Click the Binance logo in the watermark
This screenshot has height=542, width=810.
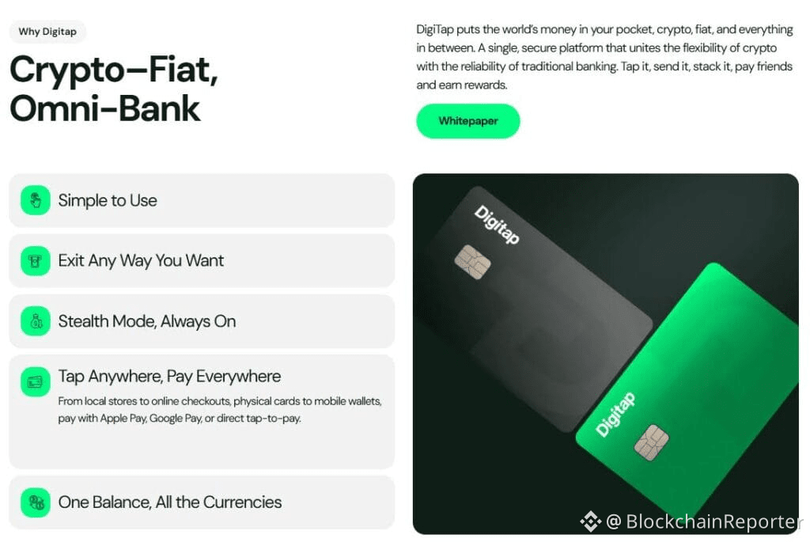point(590,521)
